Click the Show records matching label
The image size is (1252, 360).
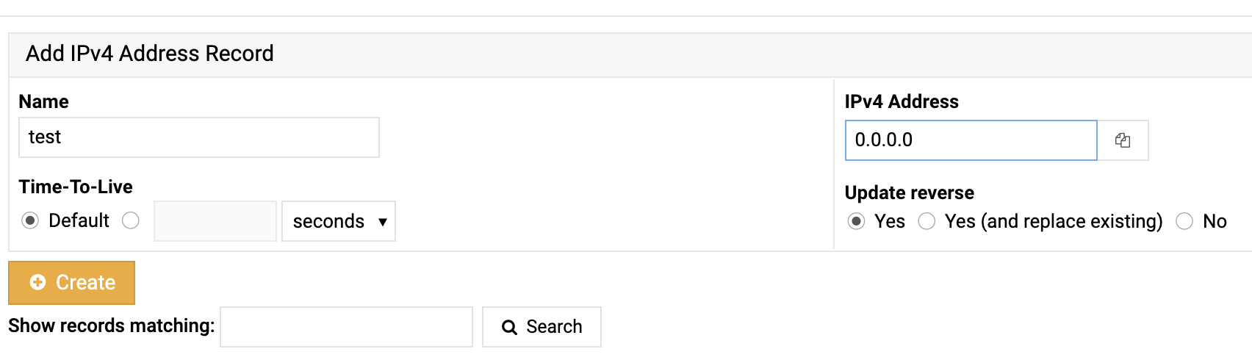coord(112,325)
